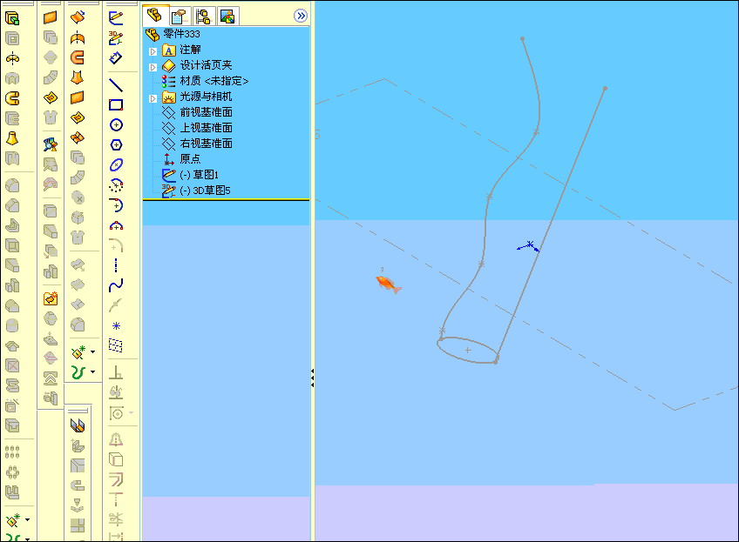739x542 pixels.
Task: Select the ellipse at the sketch bottom
Action: click(467, 350)
